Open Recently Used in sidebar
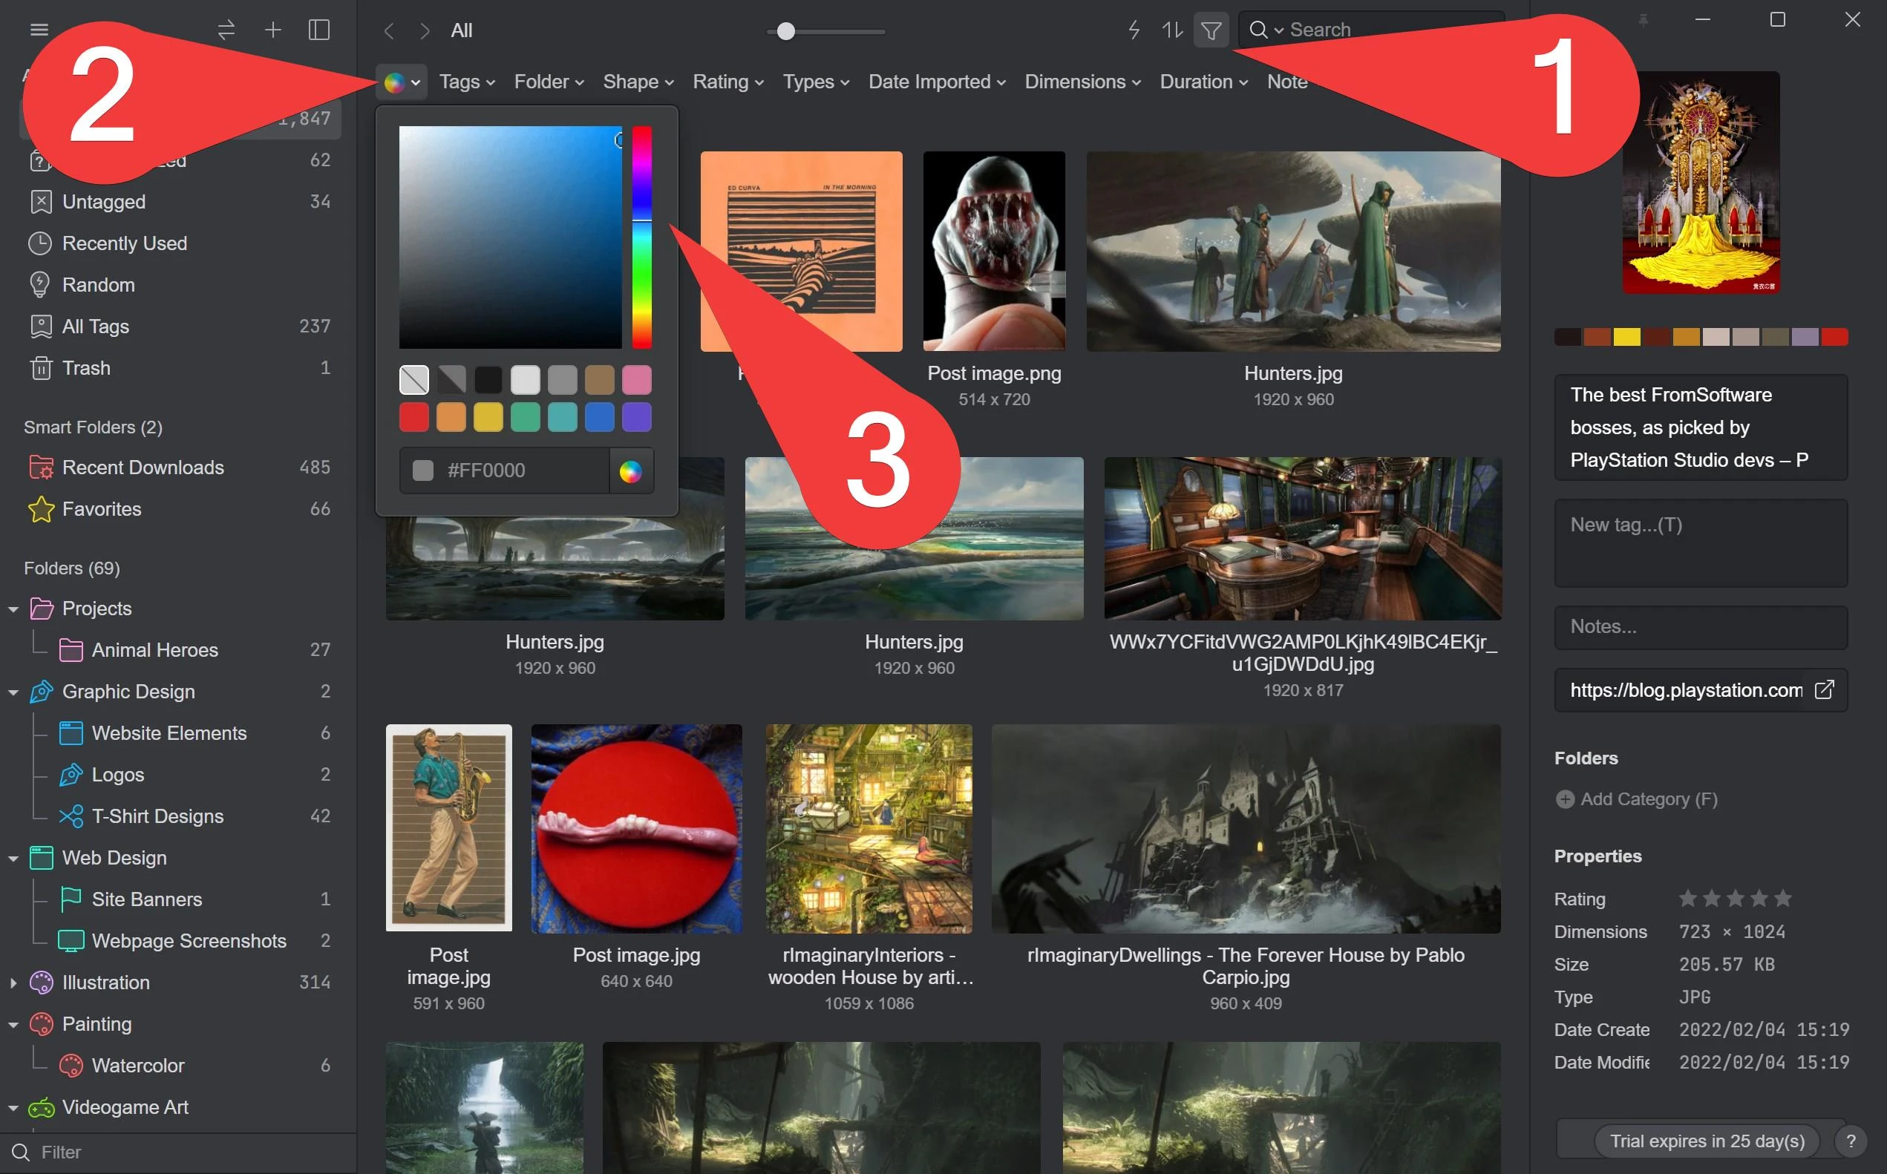This screenshot has width=1887, height=1174. point(180,243)
